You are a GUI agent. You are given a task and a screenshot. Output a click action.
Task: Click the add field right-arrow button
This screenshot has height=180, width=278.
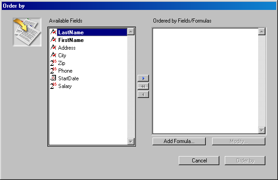pyautogui.click(x=143, y=78)
